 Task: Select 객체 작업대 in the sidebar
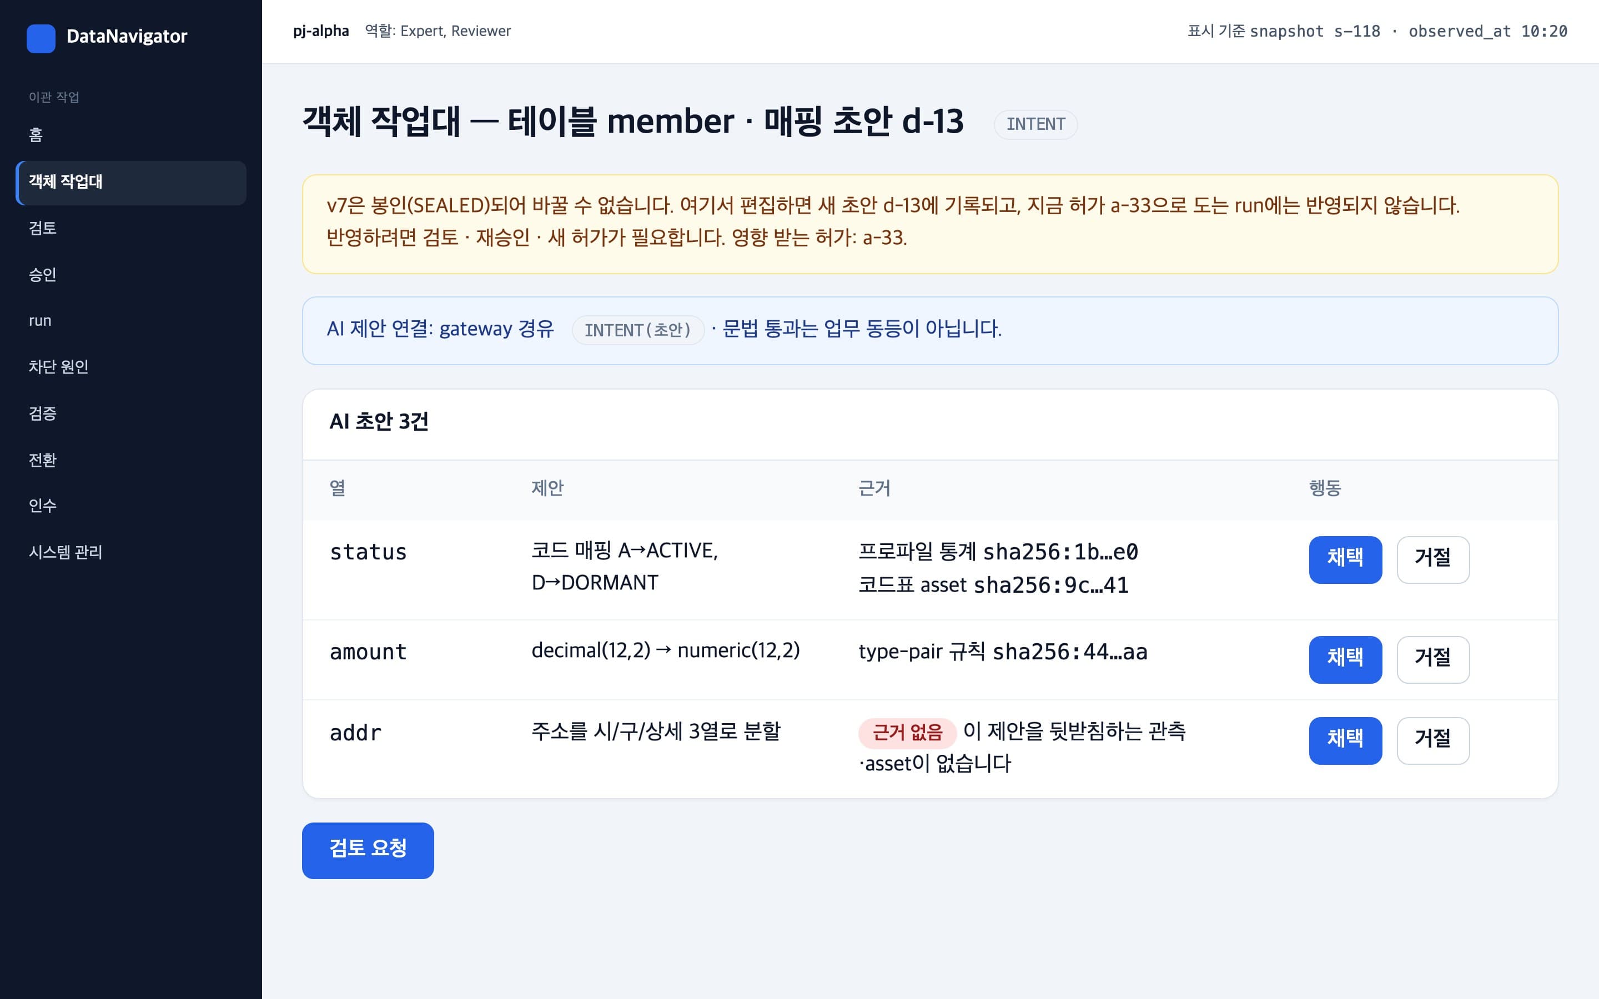[131, 183]
